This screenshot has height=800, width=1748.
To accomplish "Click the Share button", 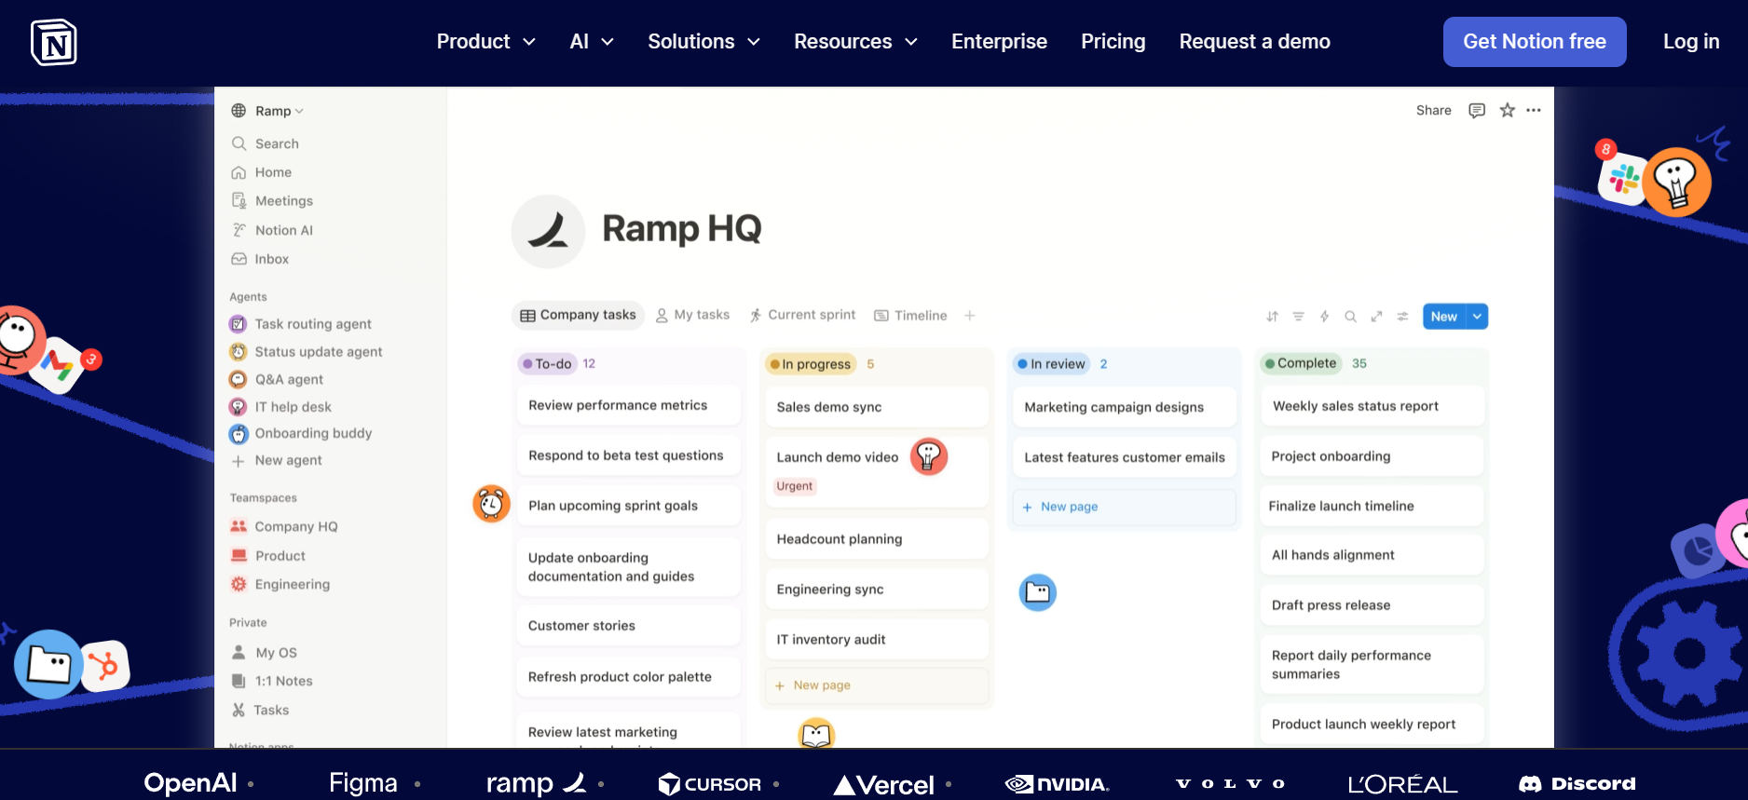I will pyautogui.click(x=1433, y=111).
